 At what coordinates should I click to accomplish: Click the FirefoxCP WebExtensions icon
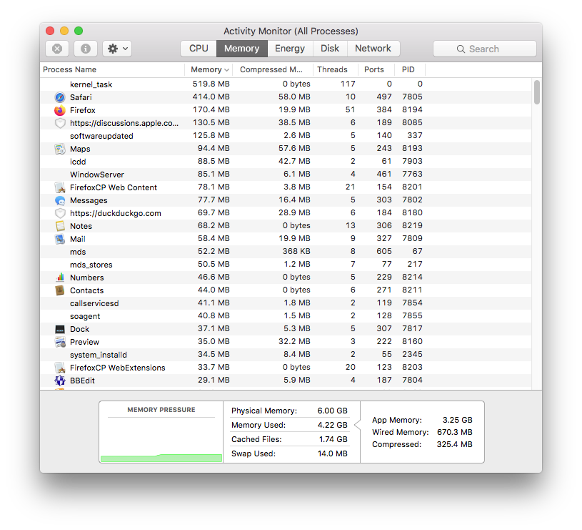pyautogui.click(x=60, y=368)
